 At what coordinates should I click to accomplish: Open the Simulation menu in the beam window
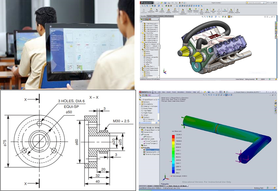coord(180,92)
